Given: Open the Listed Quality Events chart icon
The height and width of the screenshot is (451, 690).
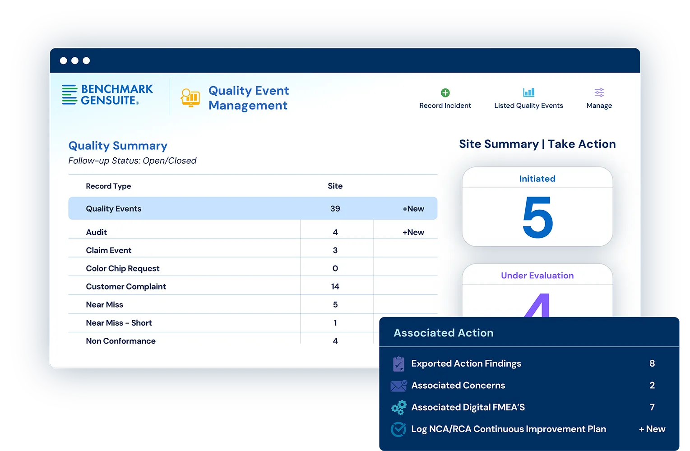Looking at the screenshot, I should click(x=528, y=92).
